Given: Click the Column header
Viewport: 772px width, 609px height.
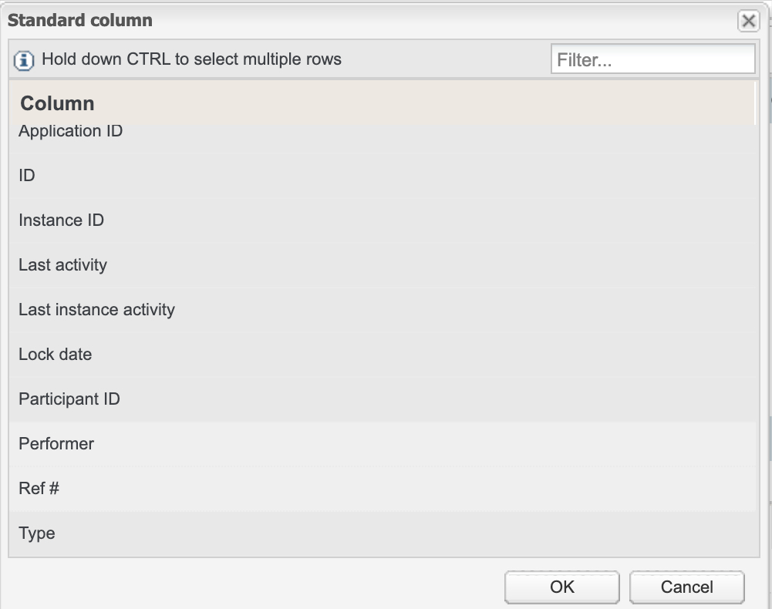Looking at the screenshot, I should tap(57, 103).
